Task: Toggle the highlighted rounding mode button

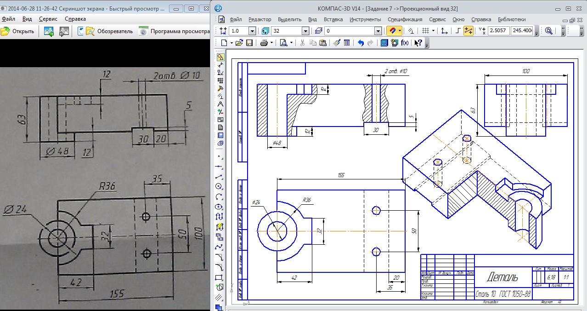Action: pyautogui.click(x=468, y=31)
